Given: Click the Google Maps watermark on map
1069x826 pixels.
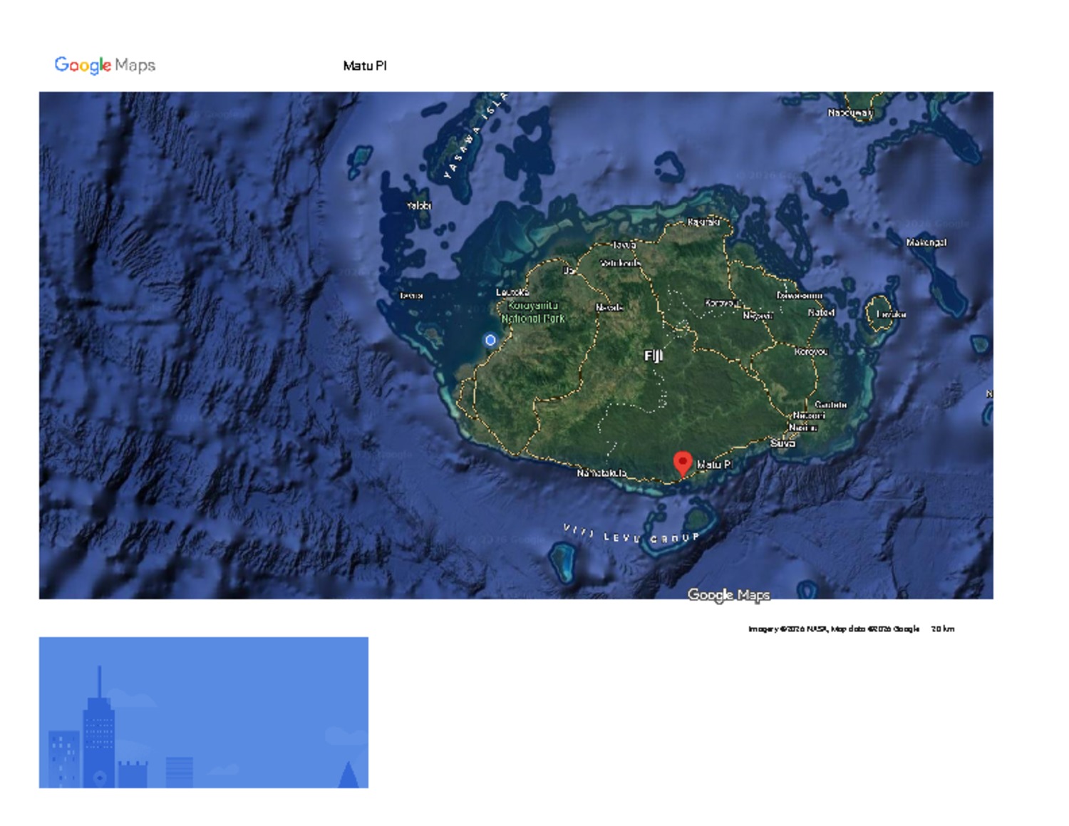Looking at the screenshot, I should [728, 594].
